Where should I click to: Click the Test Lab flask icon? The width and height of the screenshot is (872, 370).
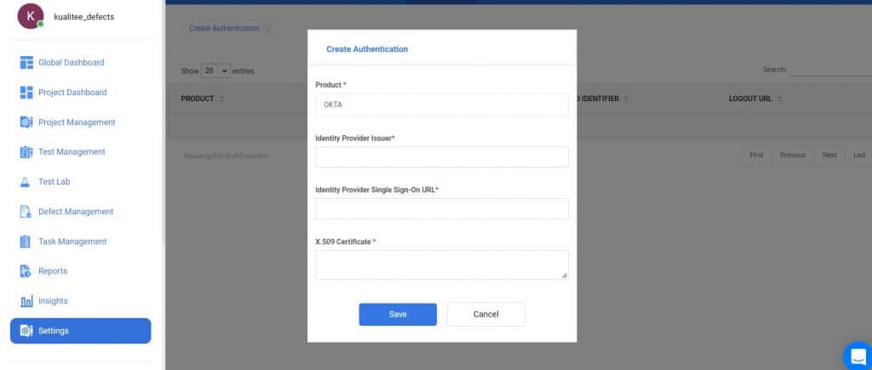(25, 182)
